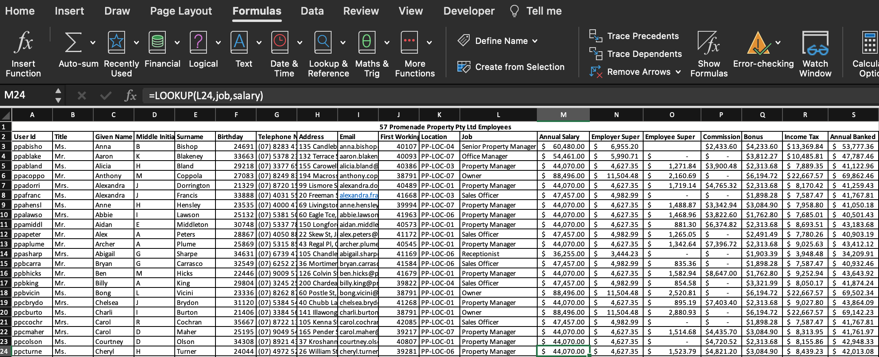
Task: Select column L header
Action: coord(498,115)
